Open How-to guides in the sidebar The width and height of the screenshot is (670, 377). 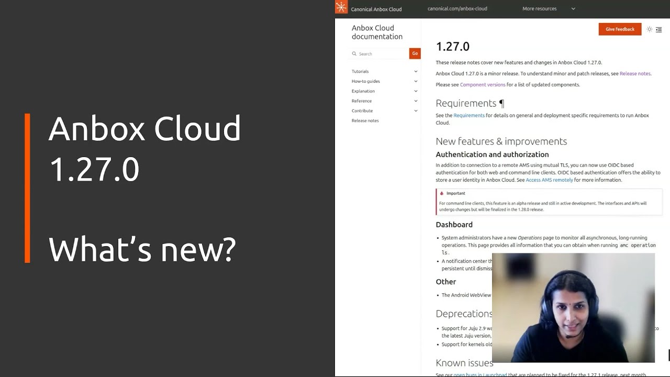click(366, 81)
